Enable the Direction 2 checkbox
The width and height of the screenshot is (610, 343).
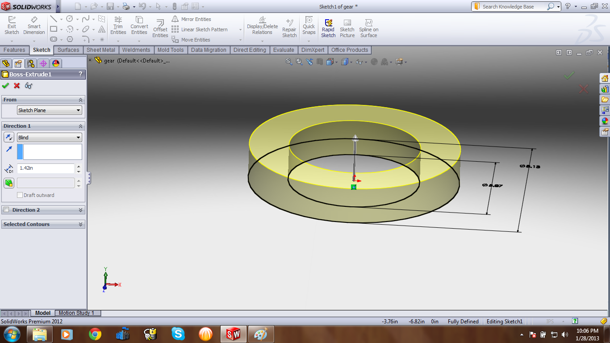pos(6,210)
